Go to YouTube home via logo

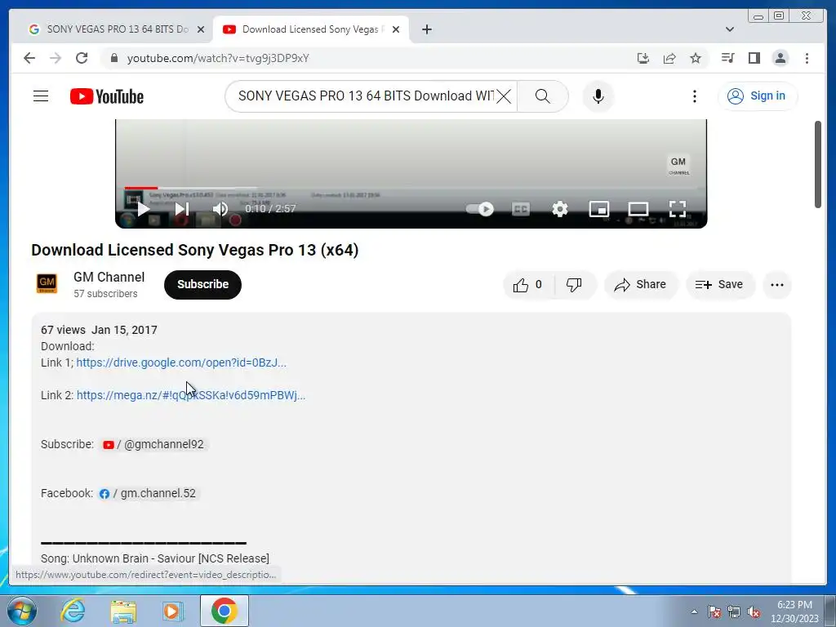click(x=107, y=96)
